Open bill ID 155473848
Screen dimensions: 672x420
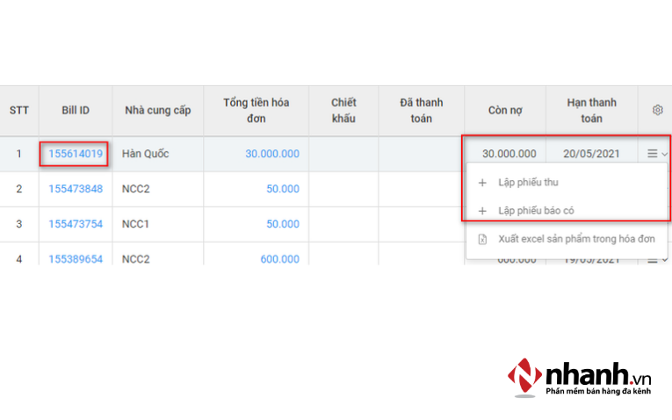tap(75, 189)
